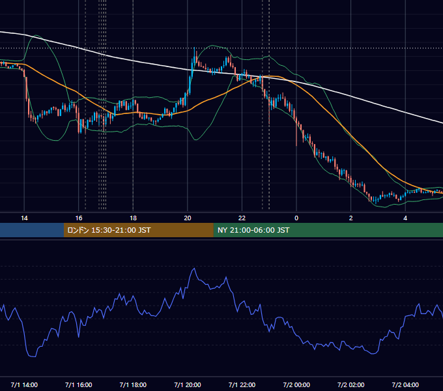Click the 2 hour label on upper axis
This screenshot has width=443, height=391.
click(x=351, y=218)
